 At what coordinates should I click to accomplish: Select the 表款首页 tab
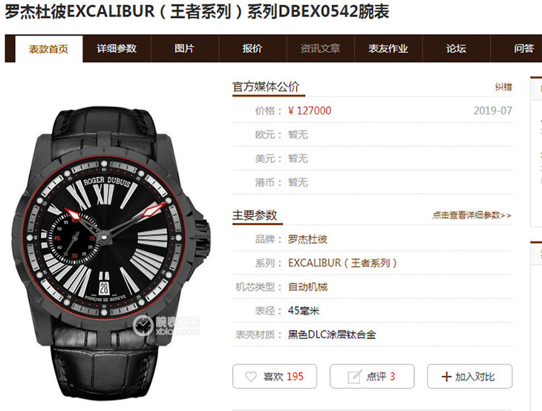(x=49, y=49)
